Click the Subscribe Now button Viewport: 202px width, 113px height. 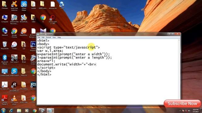[x=182, y=104]
